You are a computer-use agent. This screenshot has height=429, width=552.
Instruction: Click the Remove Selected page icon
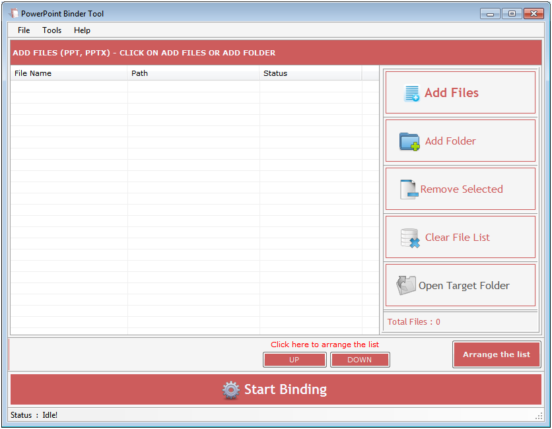pyautogui.click(x=409, y=189)
